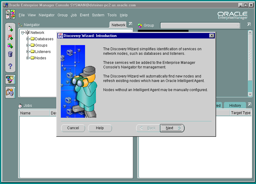Open the View menu
Viewport: 256px width, 184px height.
(x=31, y=15)
